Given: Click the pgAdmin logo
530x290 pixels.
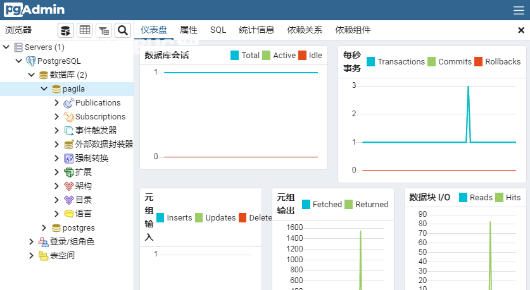Looking at the screenshot, I should click(34, 9).
